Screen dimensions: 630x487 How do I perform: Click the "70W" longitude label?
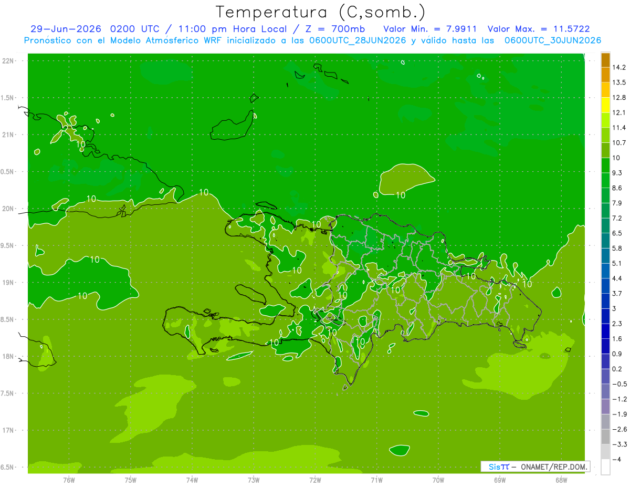(438, 480)
